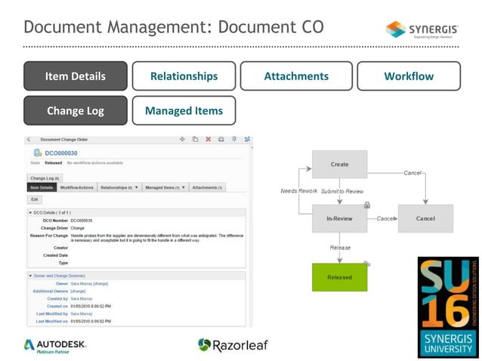This screenshot has height=361, width=482.
Task: Click the copy/clone item icon in header
Action: tap(195, 139)
